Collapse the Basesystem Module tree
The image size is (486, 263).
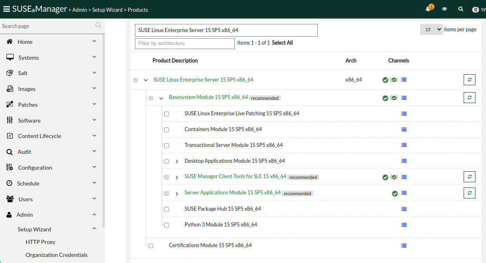(x=161, y=98)
